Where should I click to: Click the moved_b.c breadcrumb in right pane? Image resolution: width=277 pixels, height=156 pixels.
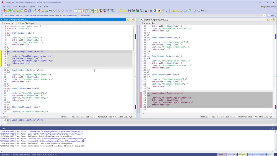(150, 23)
